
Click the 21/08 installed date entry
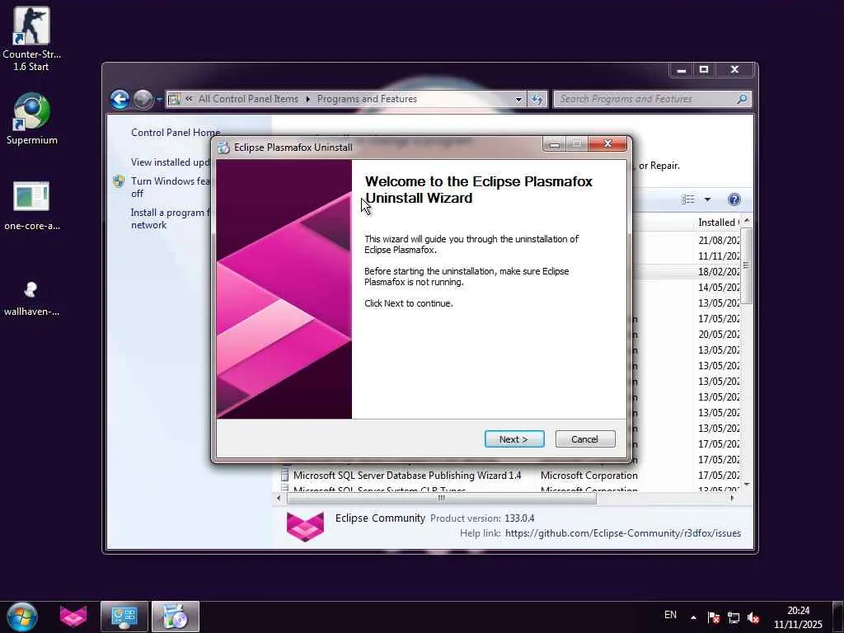(x=719, y=241)
